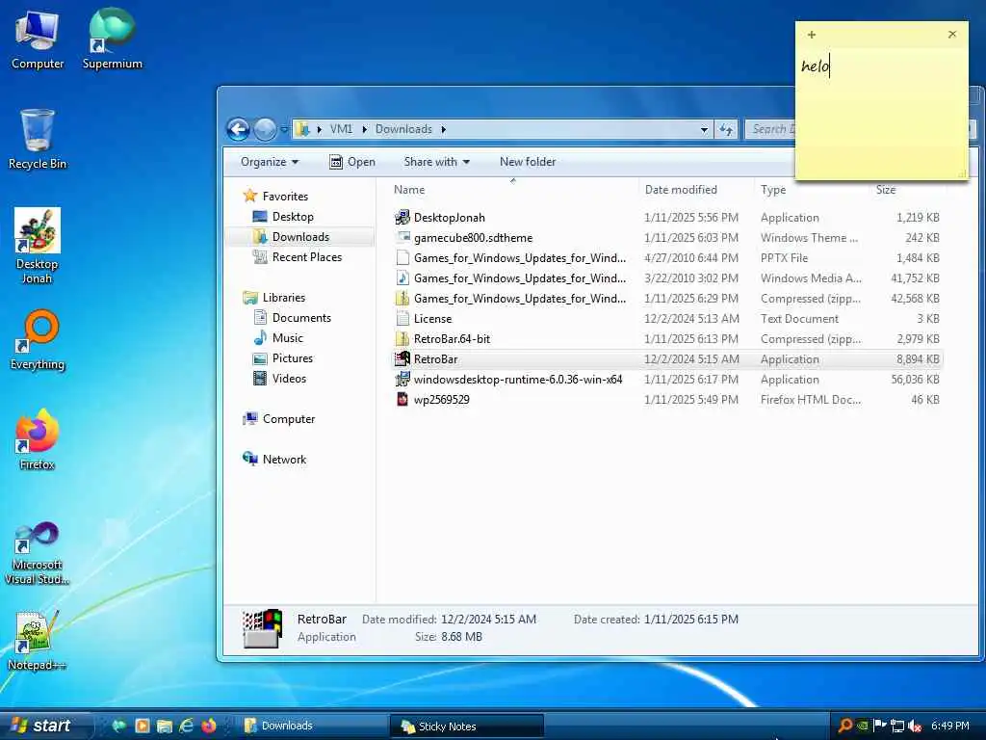Select the gamecube800.sdtheme file
The height and width of the screenshot is (740, 986).
pos(666,238)
